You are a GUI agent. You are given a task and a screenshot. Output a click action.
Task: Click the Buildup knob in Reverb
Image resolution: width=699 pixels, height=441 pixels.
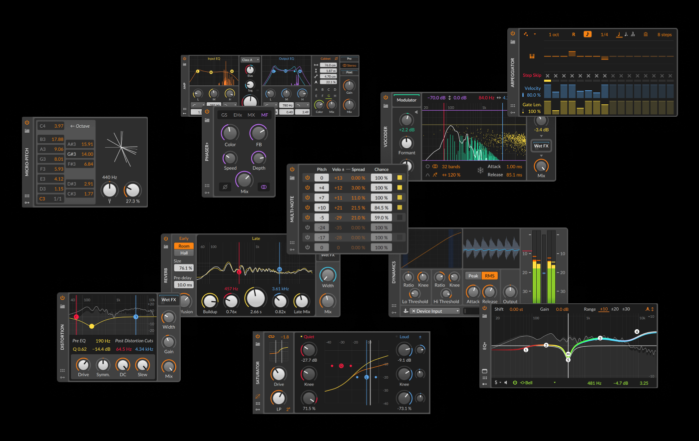coord(210,301)
